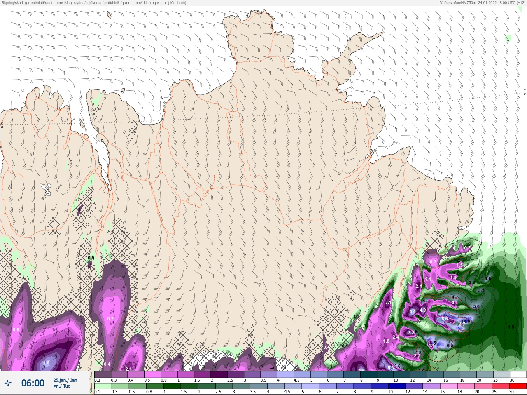This screenshot has width=527, height=395.
Task: Click the 10.0 precipitation value in the southeast
Action: pos(465,321)
